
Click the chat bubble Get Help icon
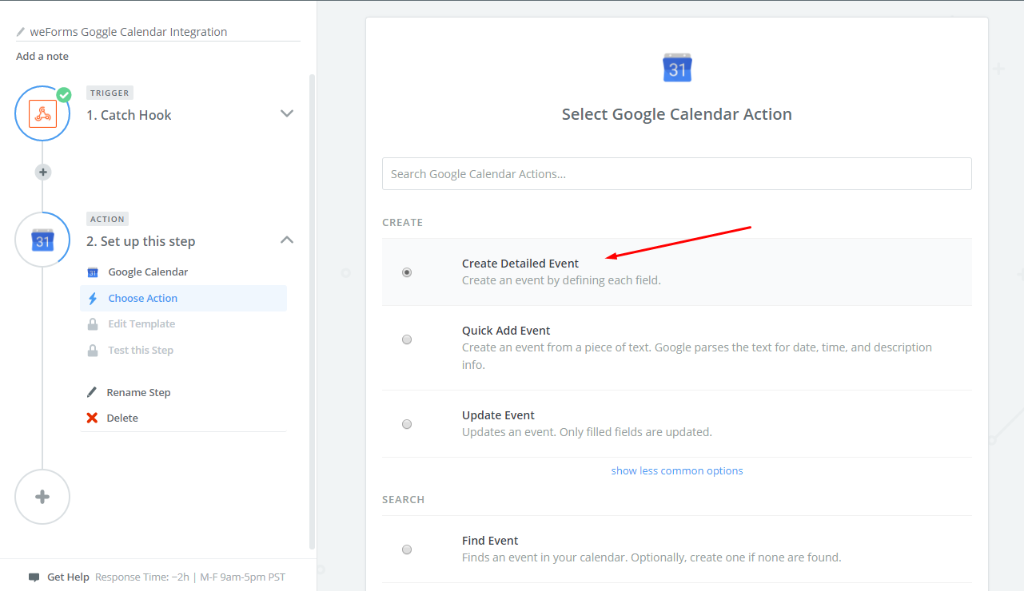coord(34,577)
